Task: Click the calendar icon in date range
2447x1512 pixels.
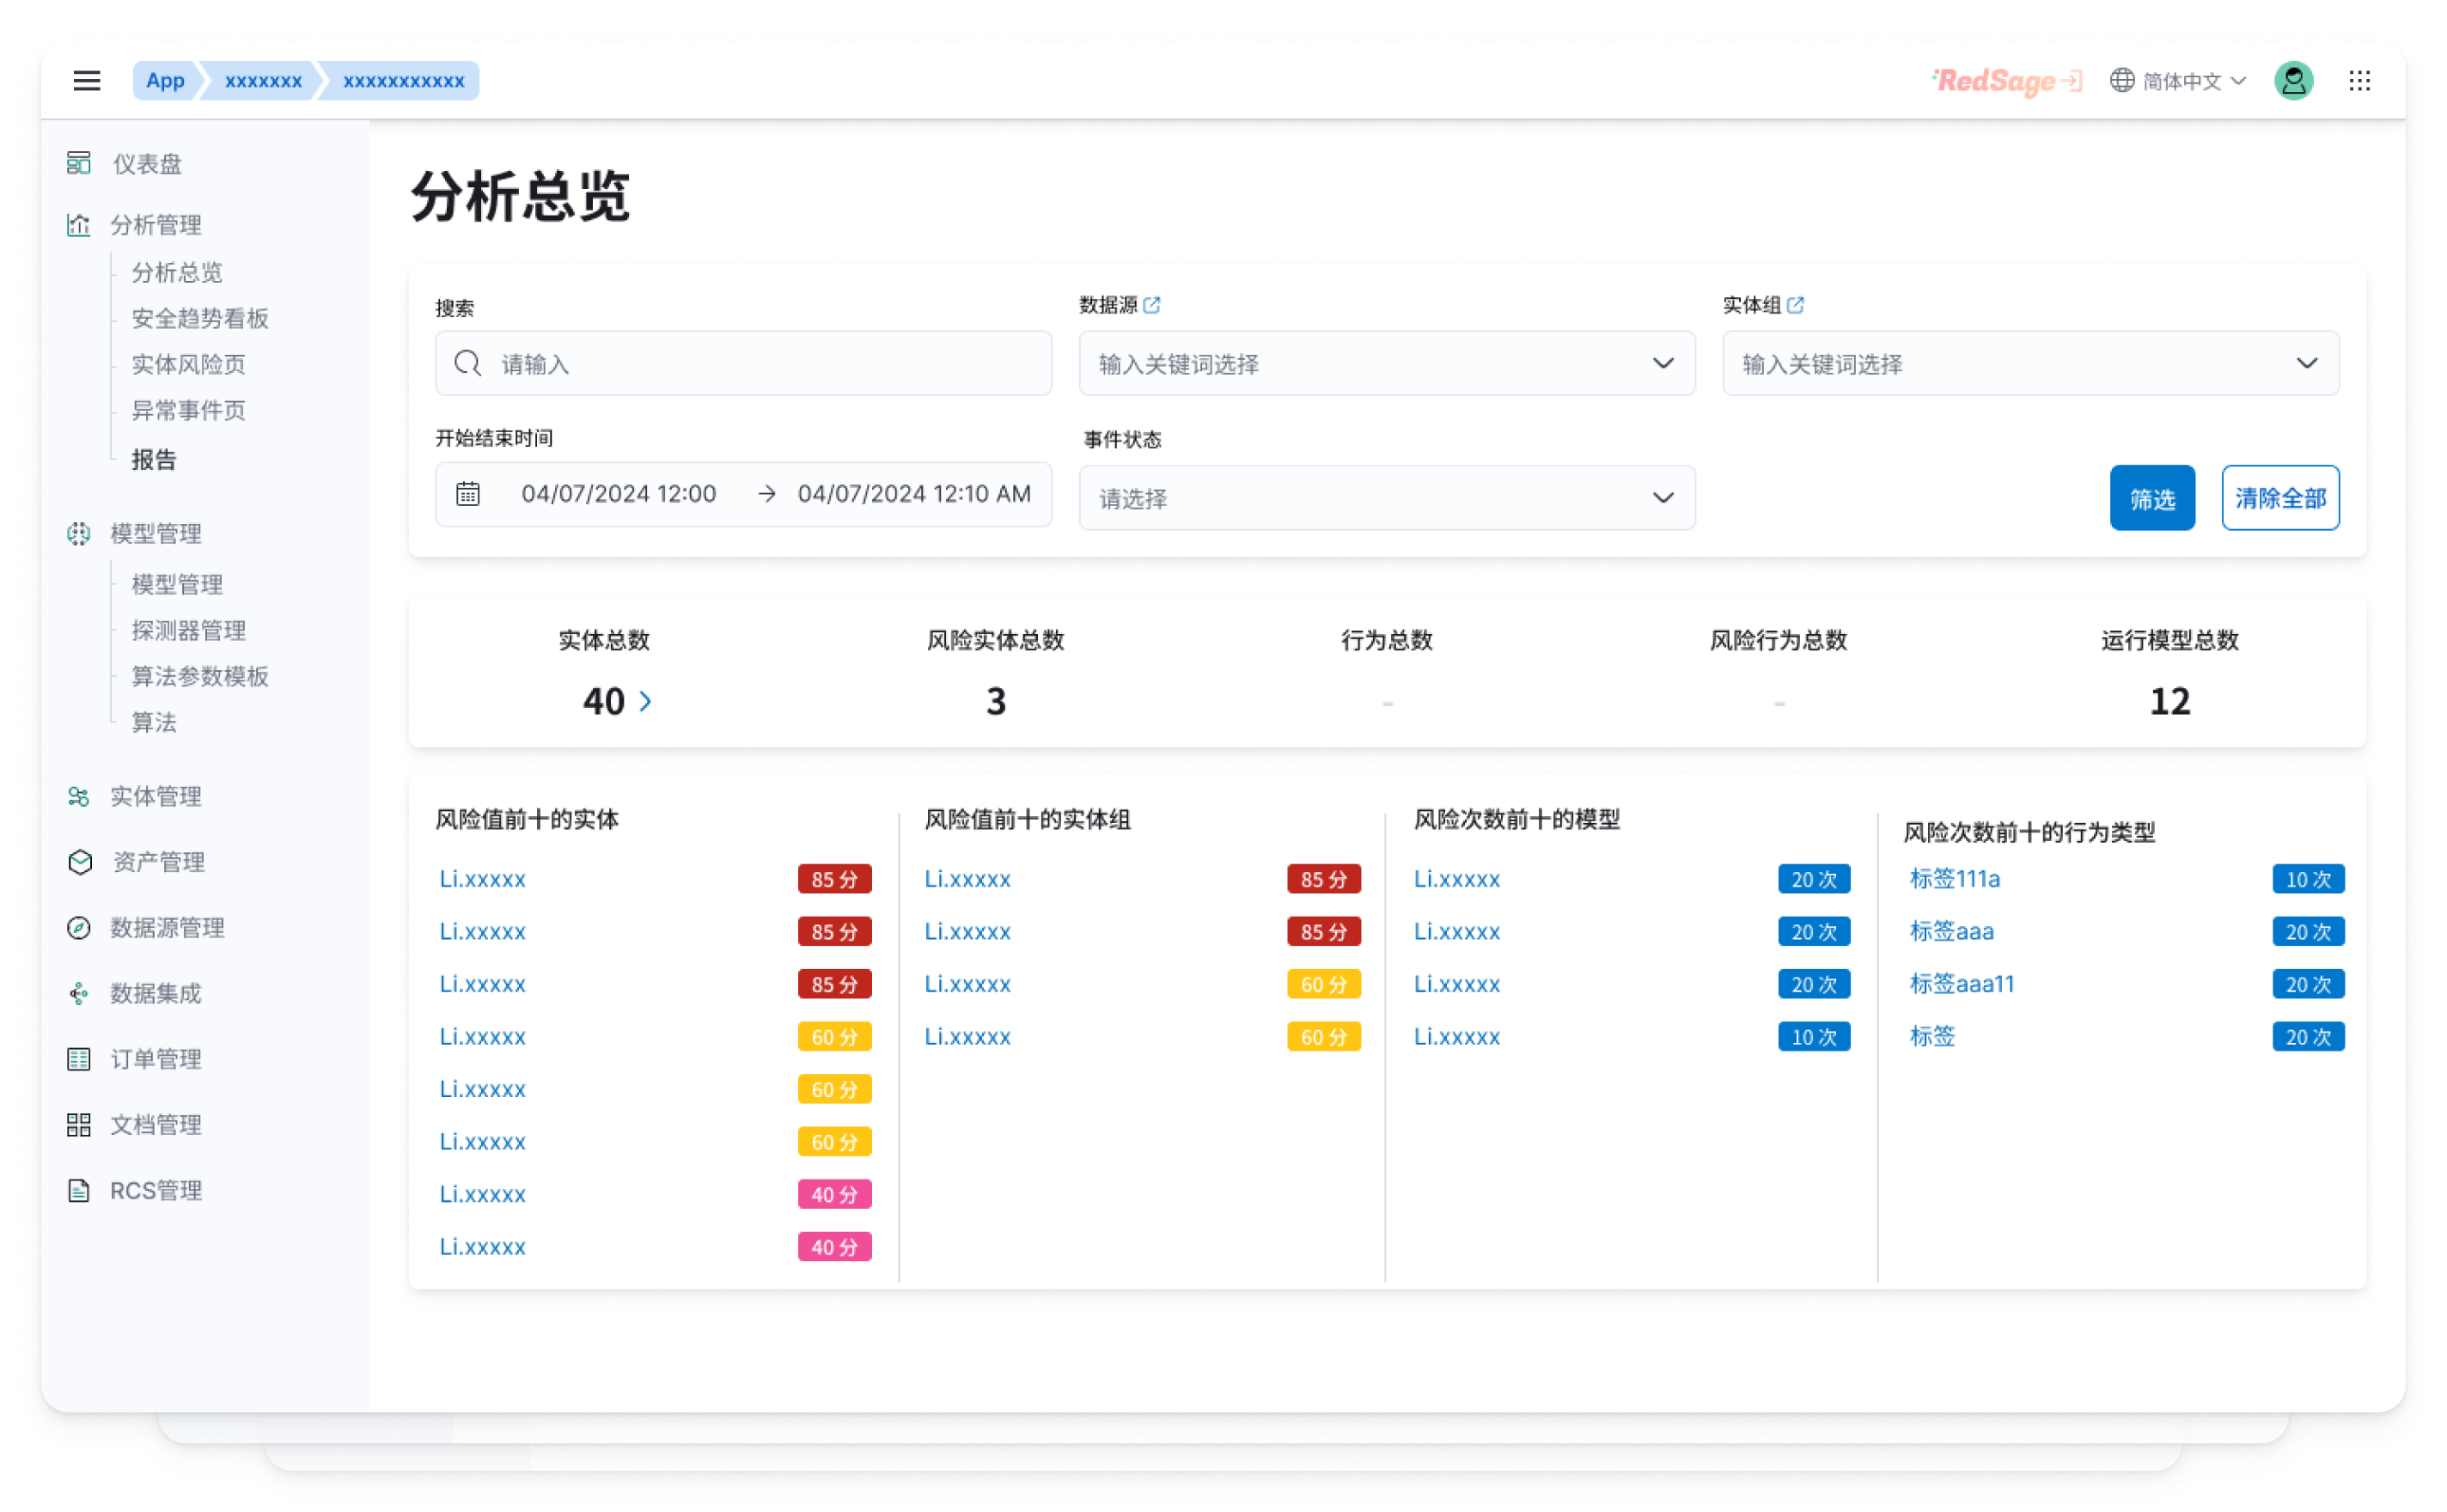Action: click(x=468, y=494)
